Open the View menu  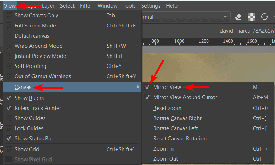pos(10,6)
